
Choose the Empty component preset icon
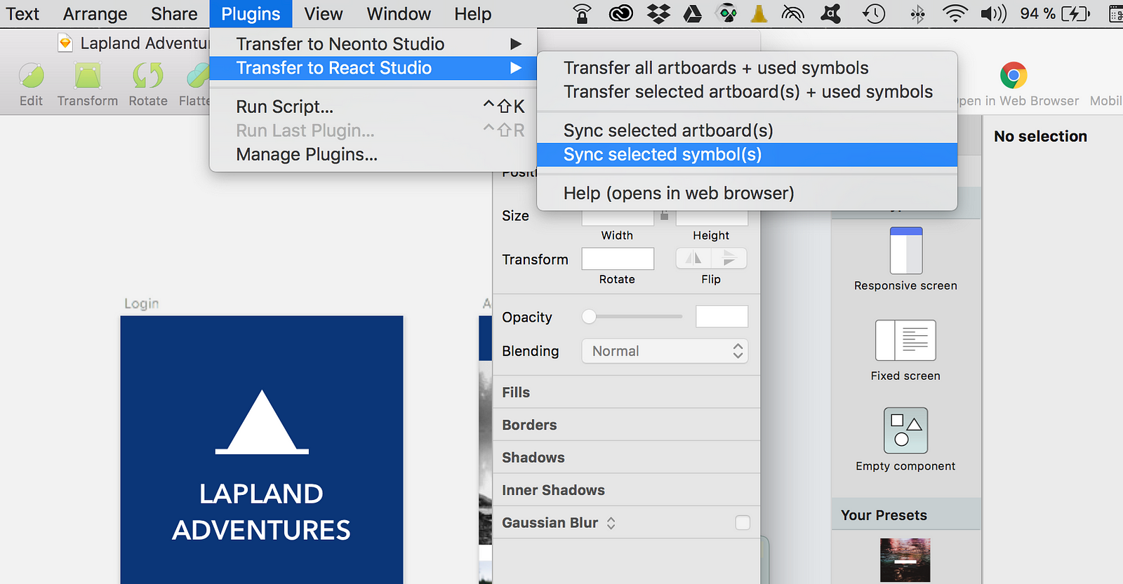(905, 430)
